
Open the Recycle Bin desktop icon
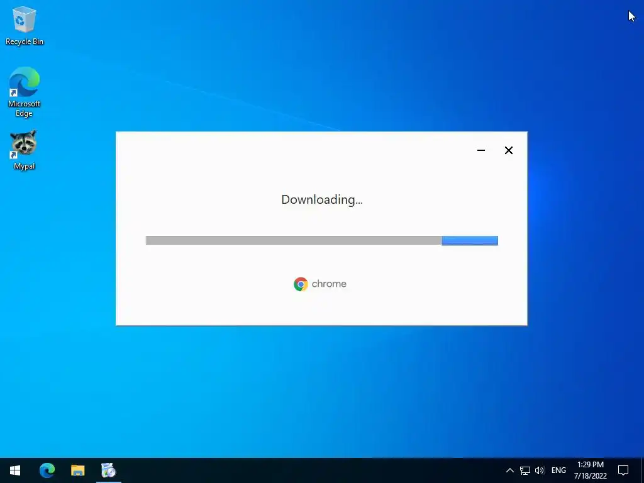25,25
